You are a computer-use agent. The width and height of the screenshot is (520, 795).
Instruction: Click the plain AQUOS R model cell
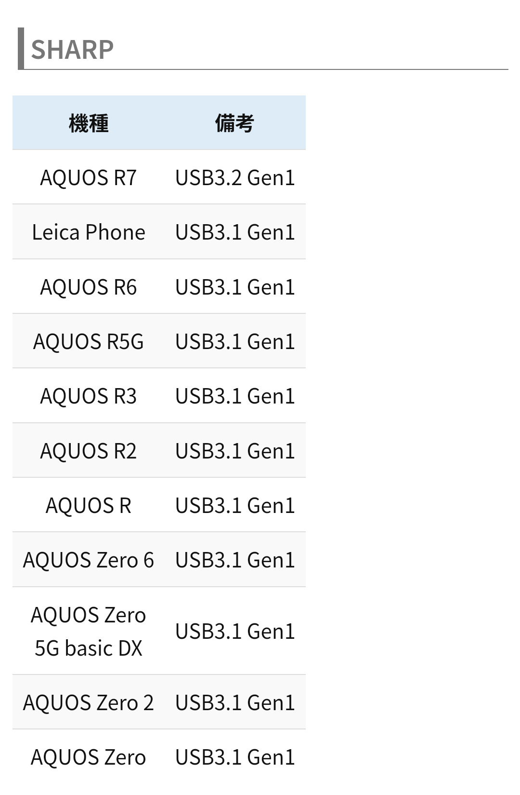click(89, 505)
